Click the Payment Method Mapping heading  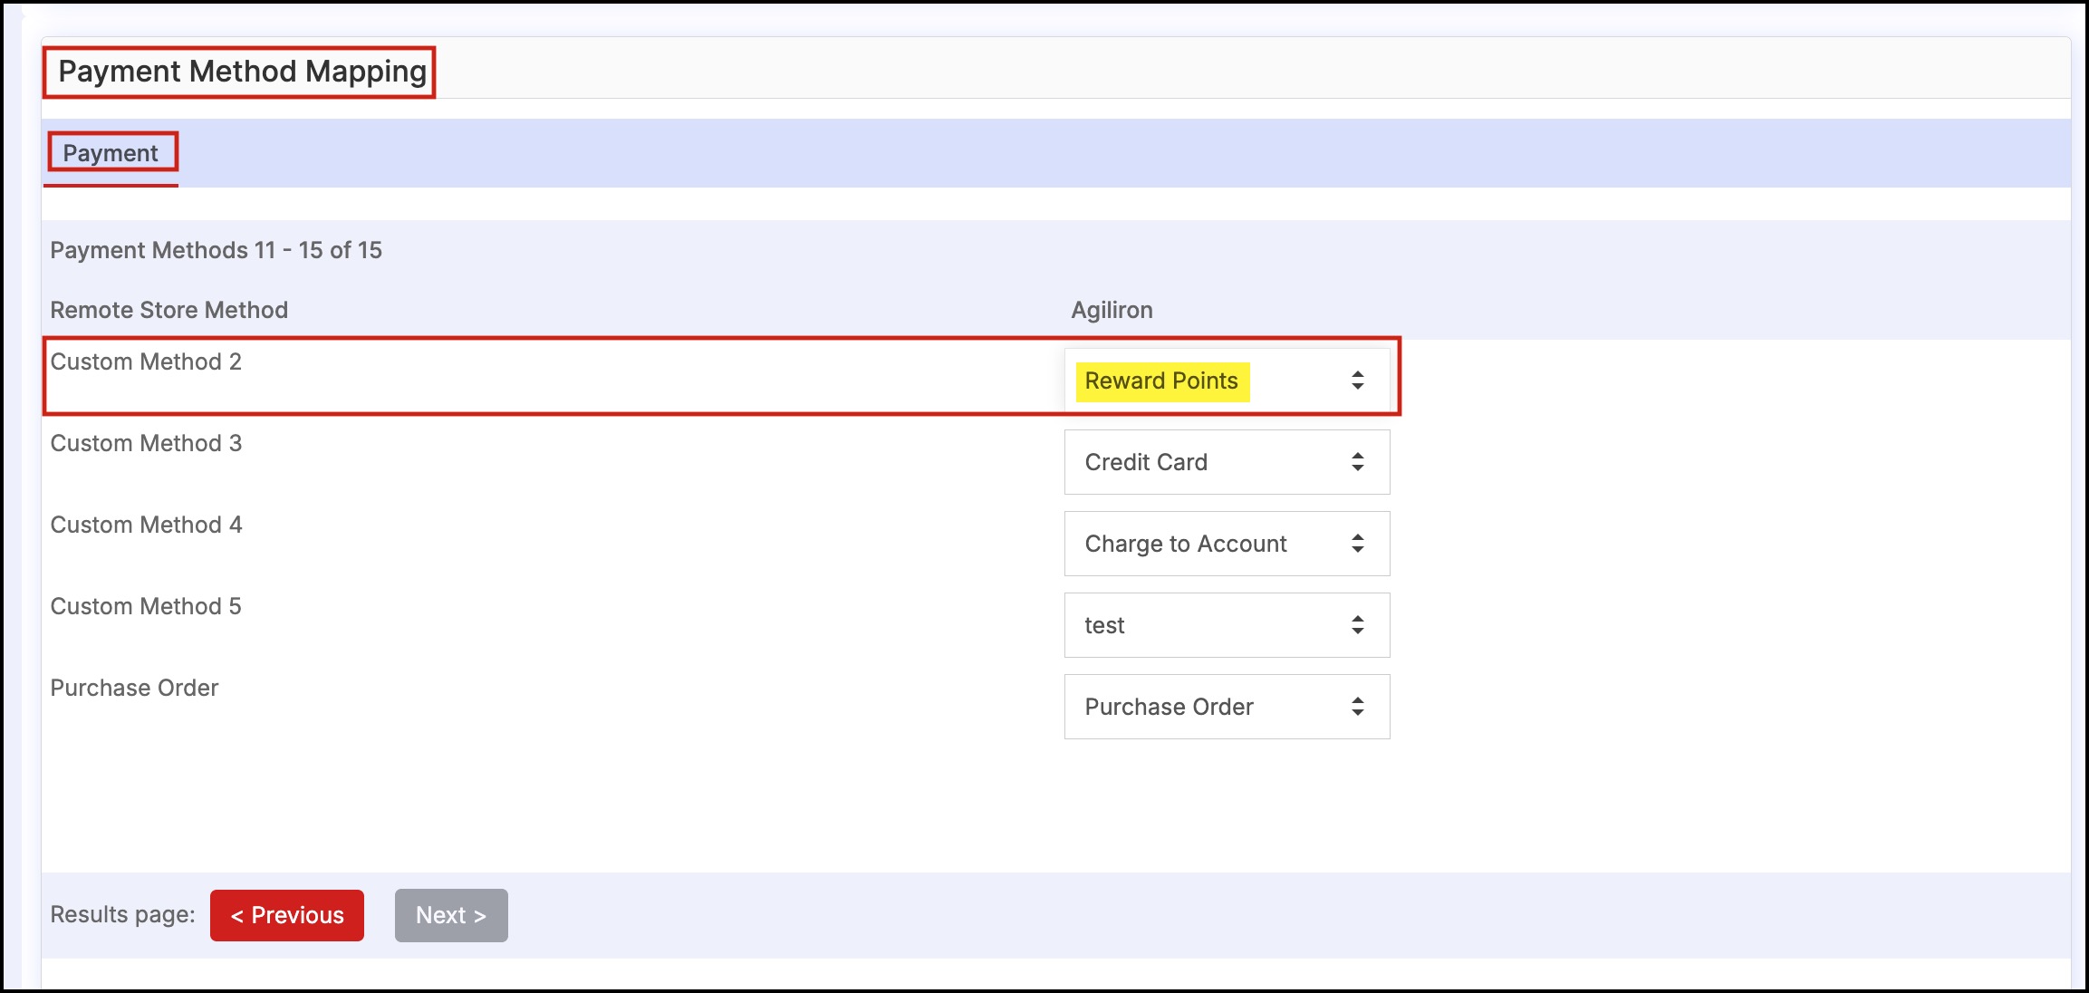(242, 72)
